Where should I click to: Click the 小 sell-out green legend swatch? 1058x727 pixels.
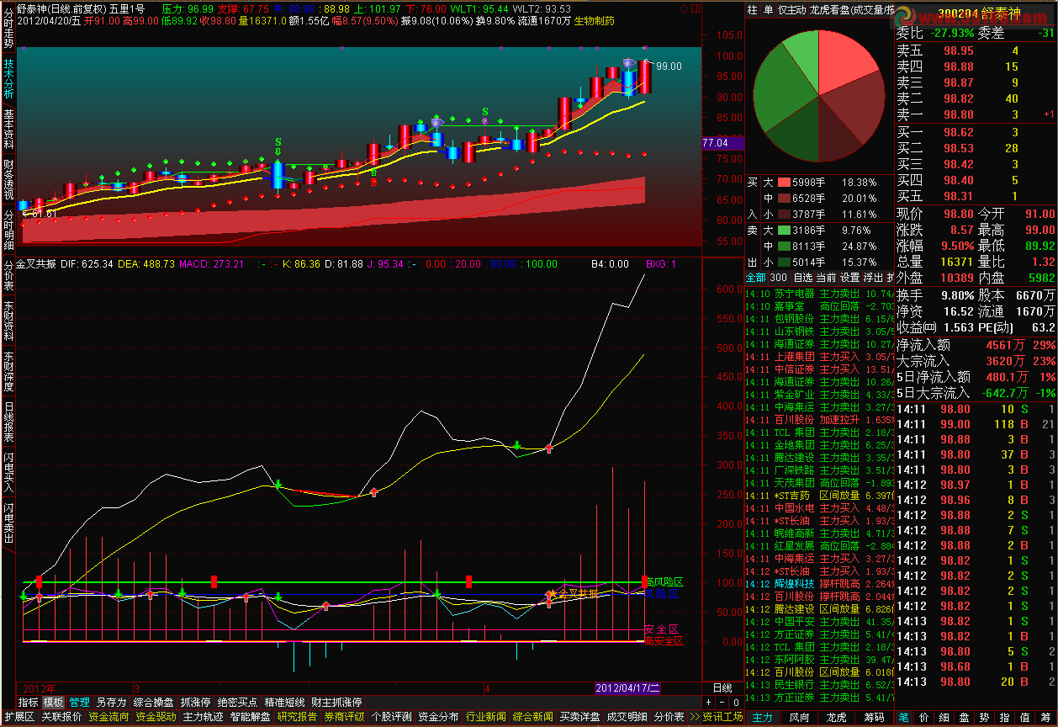(x=784, y=261)
